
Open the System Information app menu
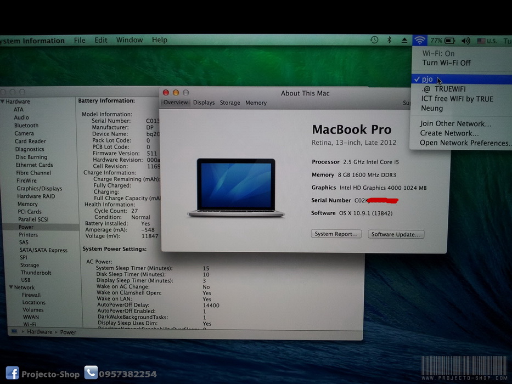[32, 41]
